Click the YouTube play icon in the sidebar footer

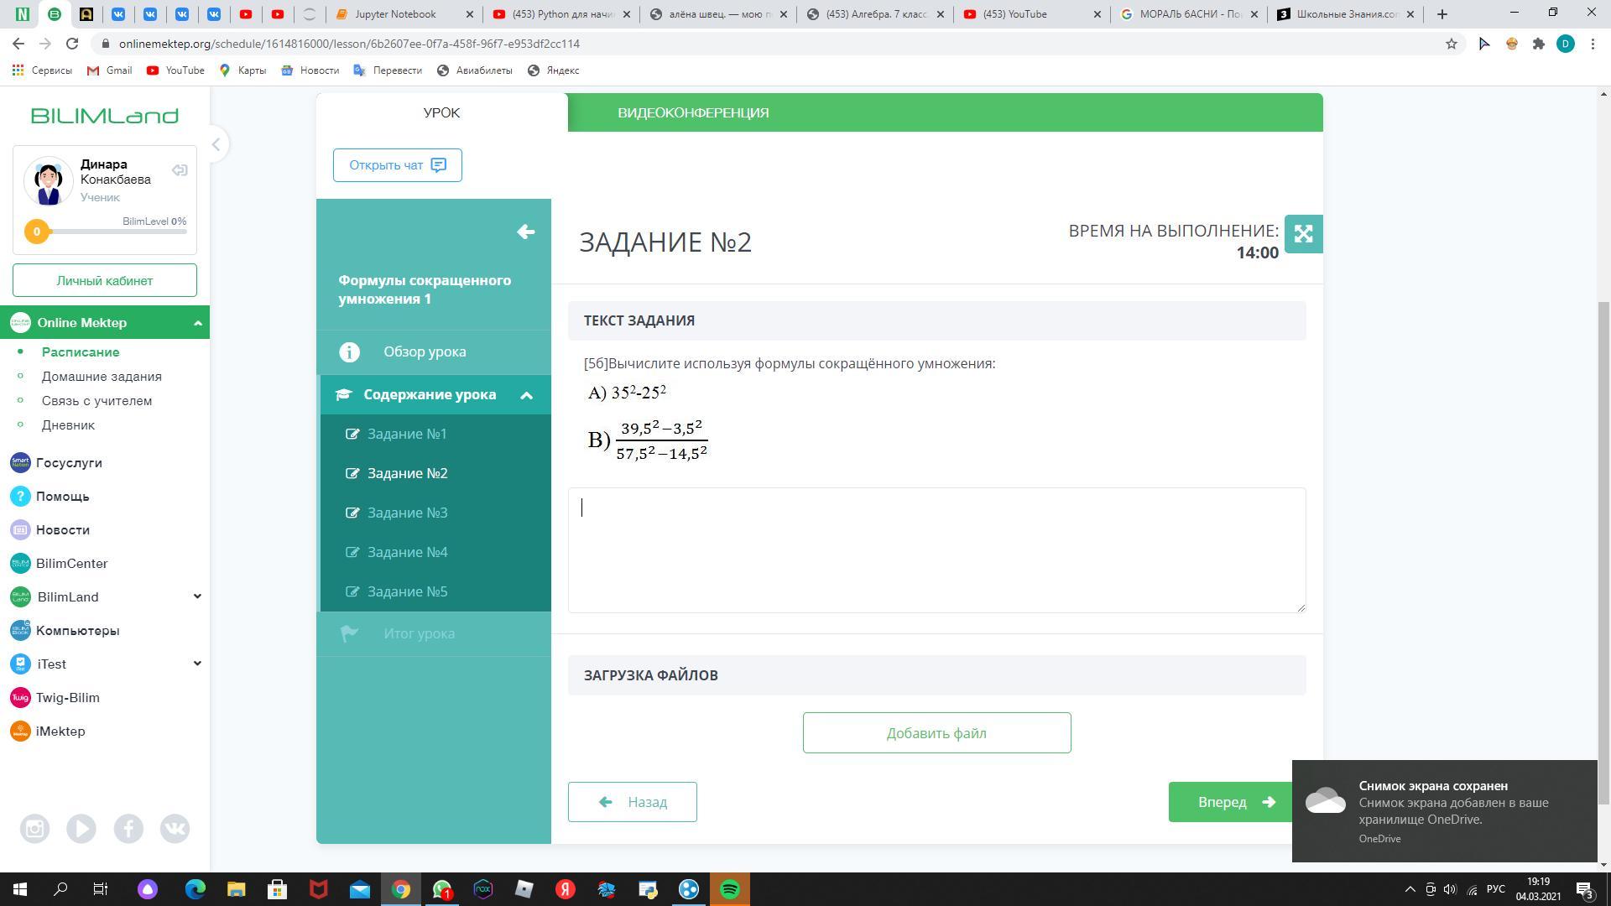tap(81, 829)
